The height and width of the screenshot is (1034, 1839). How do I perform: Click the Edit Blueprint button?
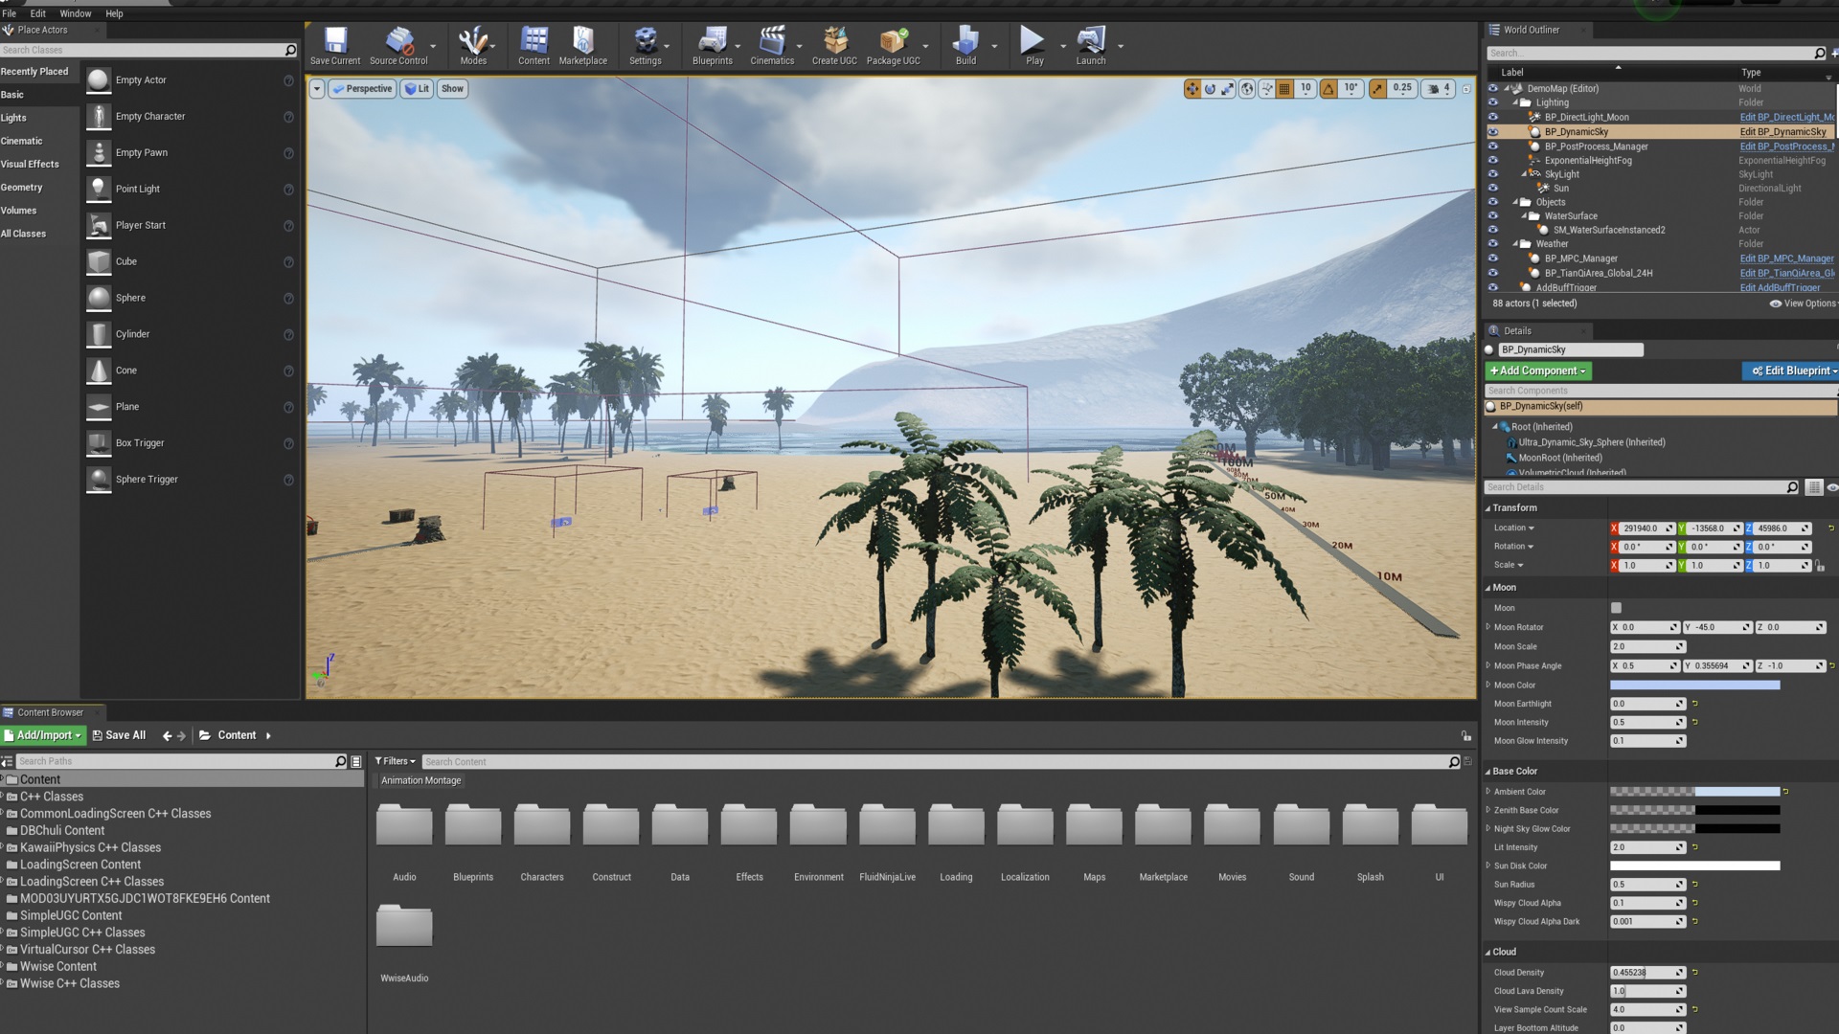click(1790, 371)
